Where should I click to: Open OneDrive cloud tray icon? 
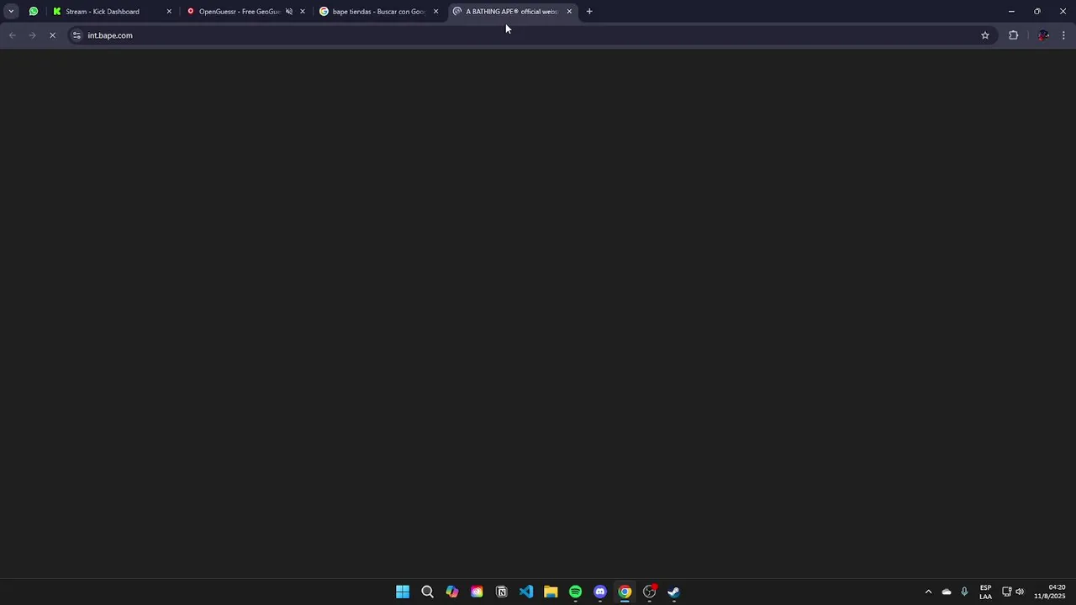point(947,592)
